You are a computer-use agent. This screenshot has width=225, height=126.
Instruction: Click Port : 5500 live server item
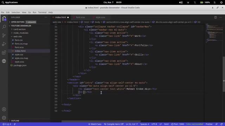(178, 124)
